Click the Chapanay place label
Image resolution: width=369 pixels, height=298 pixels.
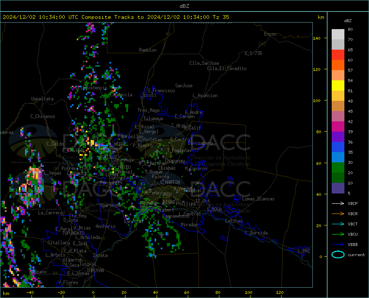point(175,161)
